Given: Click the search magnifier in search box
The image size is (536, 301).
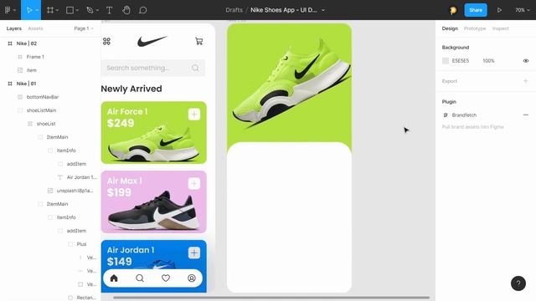Looking at the screenshot, I should 195,68.
